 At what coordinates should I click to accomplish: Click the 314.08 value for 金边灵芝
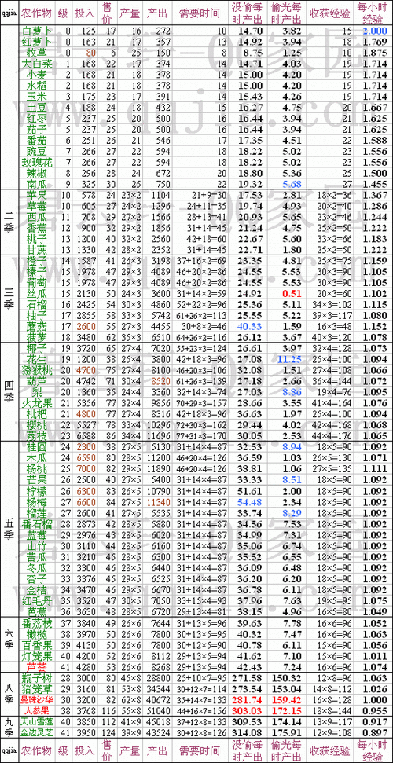(x=249, y=732)
